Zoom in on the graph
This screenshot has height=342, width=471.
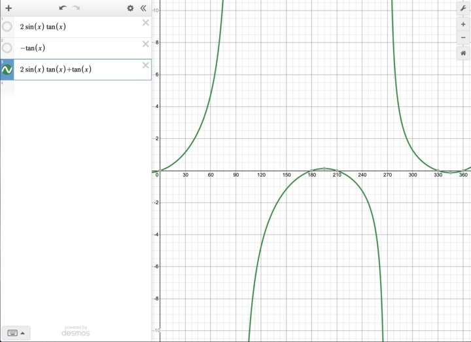click(463, 24)
